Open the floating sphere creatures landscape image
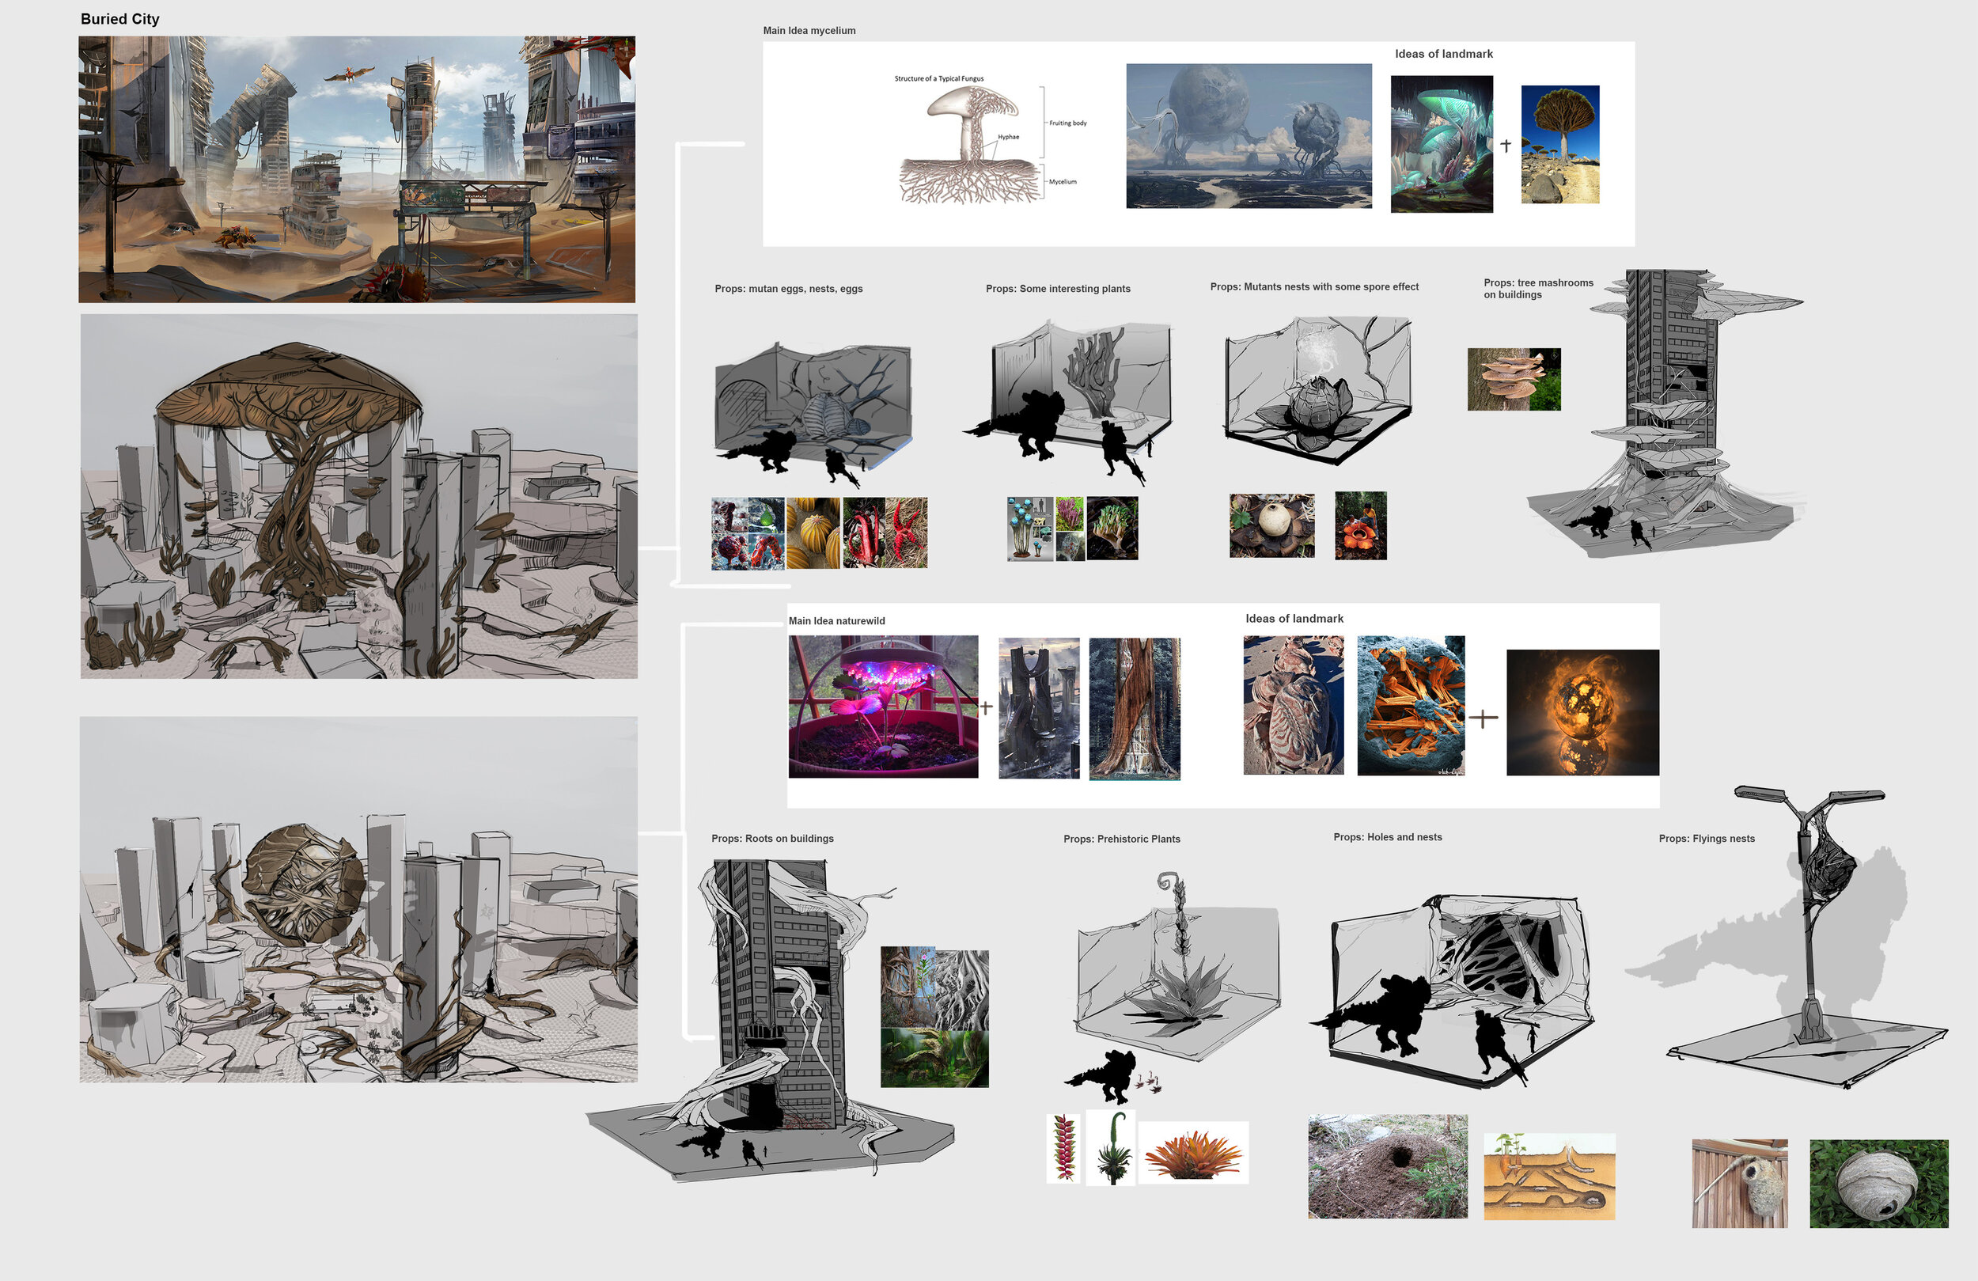The image size is (1978, 1281). pos(1249,135)
